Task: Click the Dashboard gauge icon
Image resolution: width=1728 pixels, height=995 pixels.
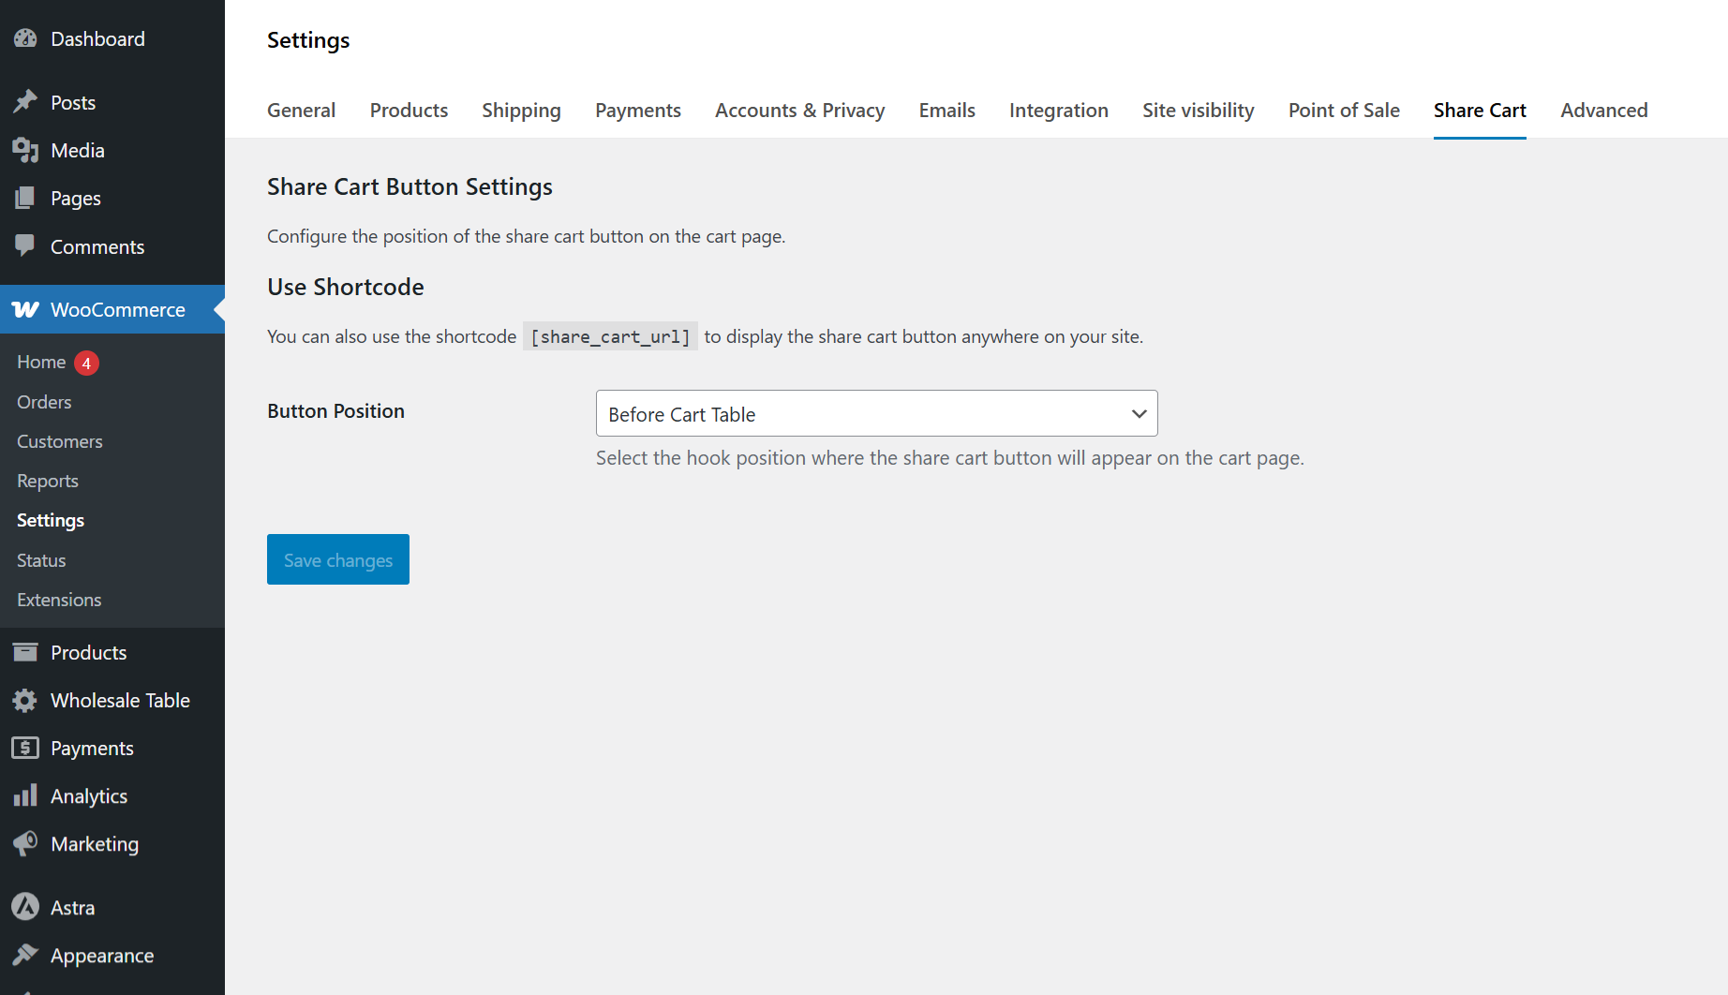Action: [25, 38]
